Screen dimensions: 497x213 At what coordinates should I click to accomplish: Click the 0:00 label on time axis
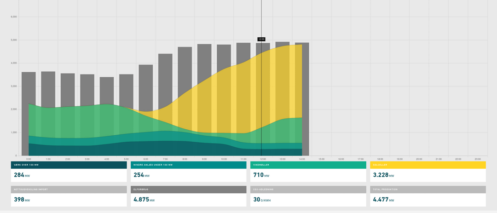click(29, 159)
